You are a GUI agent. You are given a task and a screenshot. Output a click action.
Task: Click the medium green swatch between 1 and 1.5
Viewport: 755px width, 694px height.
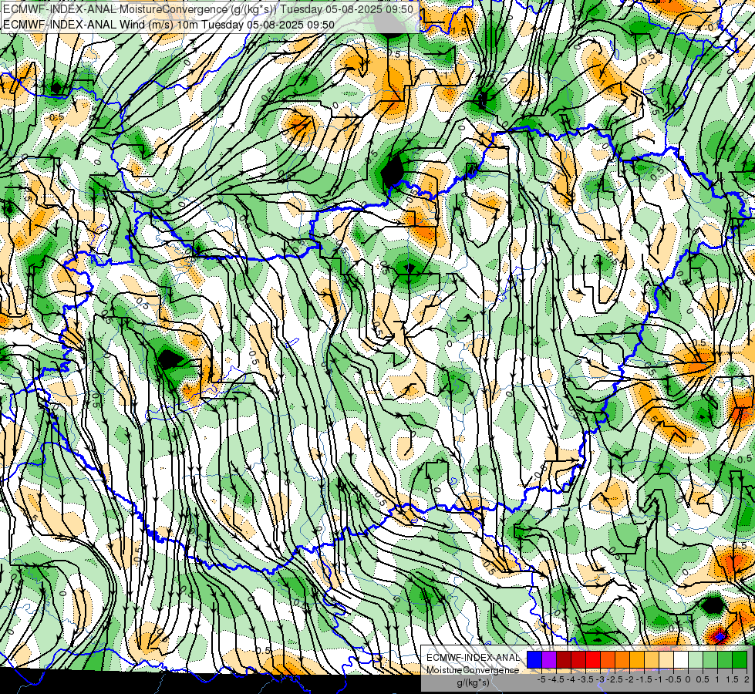pyautogui.click(x=725, y=659)
